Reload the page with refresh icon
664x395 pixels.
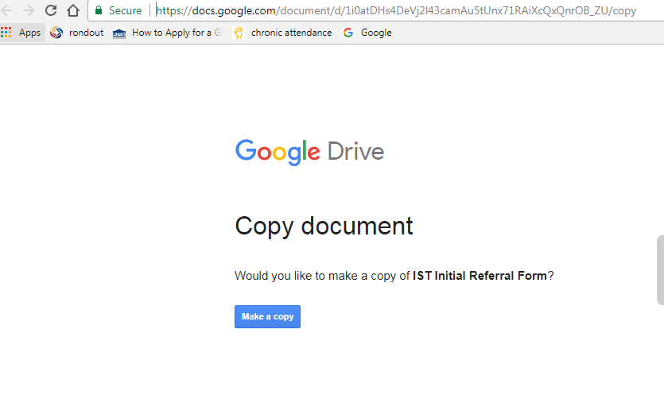pos(51,10)
